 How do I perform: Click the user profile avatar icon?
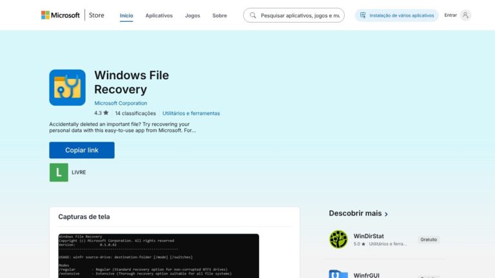[x=465, y=15]
